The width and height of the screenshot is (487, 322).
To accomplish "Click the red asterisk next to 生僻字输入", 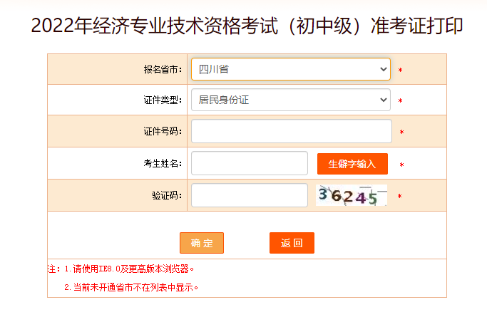I will coord(401,165).
